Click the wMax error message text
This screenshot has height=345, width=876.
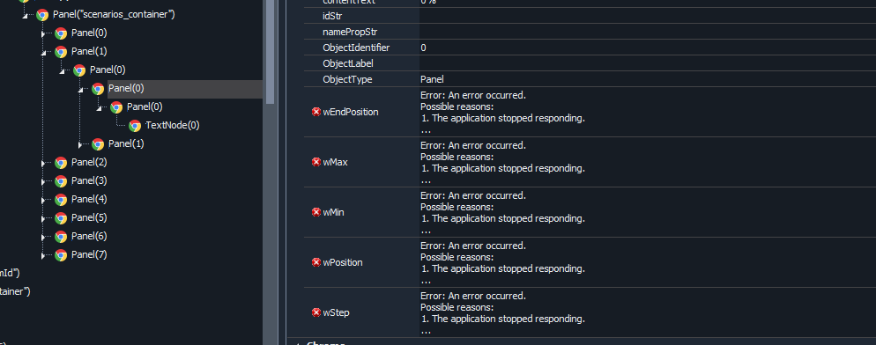(x=502, y=162)
